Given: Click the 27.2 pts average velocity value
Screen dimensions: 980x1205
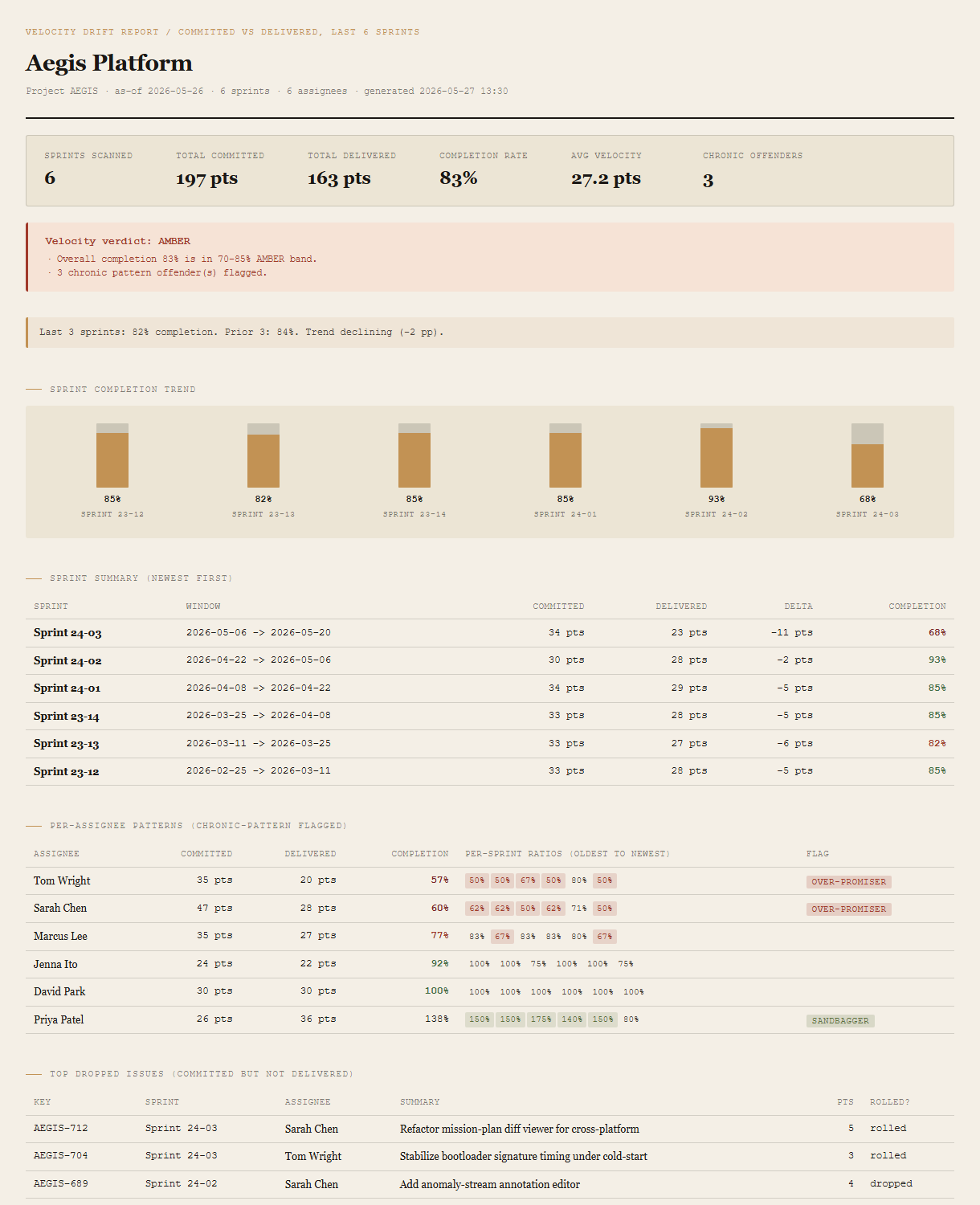Looking at the screenshot, I should coord(606,178).
